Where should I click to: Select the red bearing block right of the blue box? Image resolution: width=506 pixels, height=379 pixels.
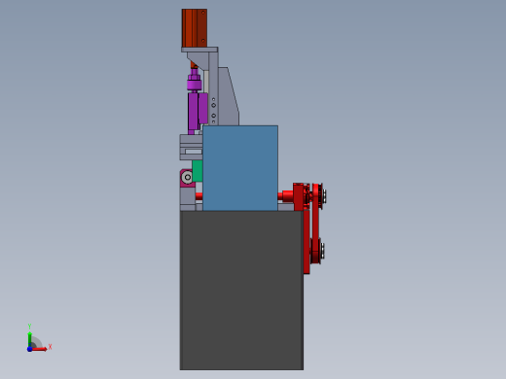click(299, 196)
